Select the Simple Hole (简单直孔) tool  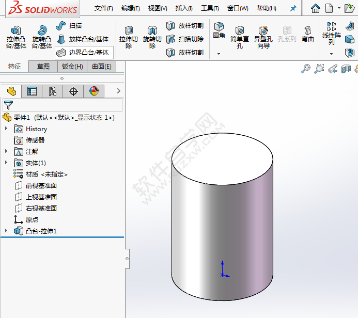[240, 37]
